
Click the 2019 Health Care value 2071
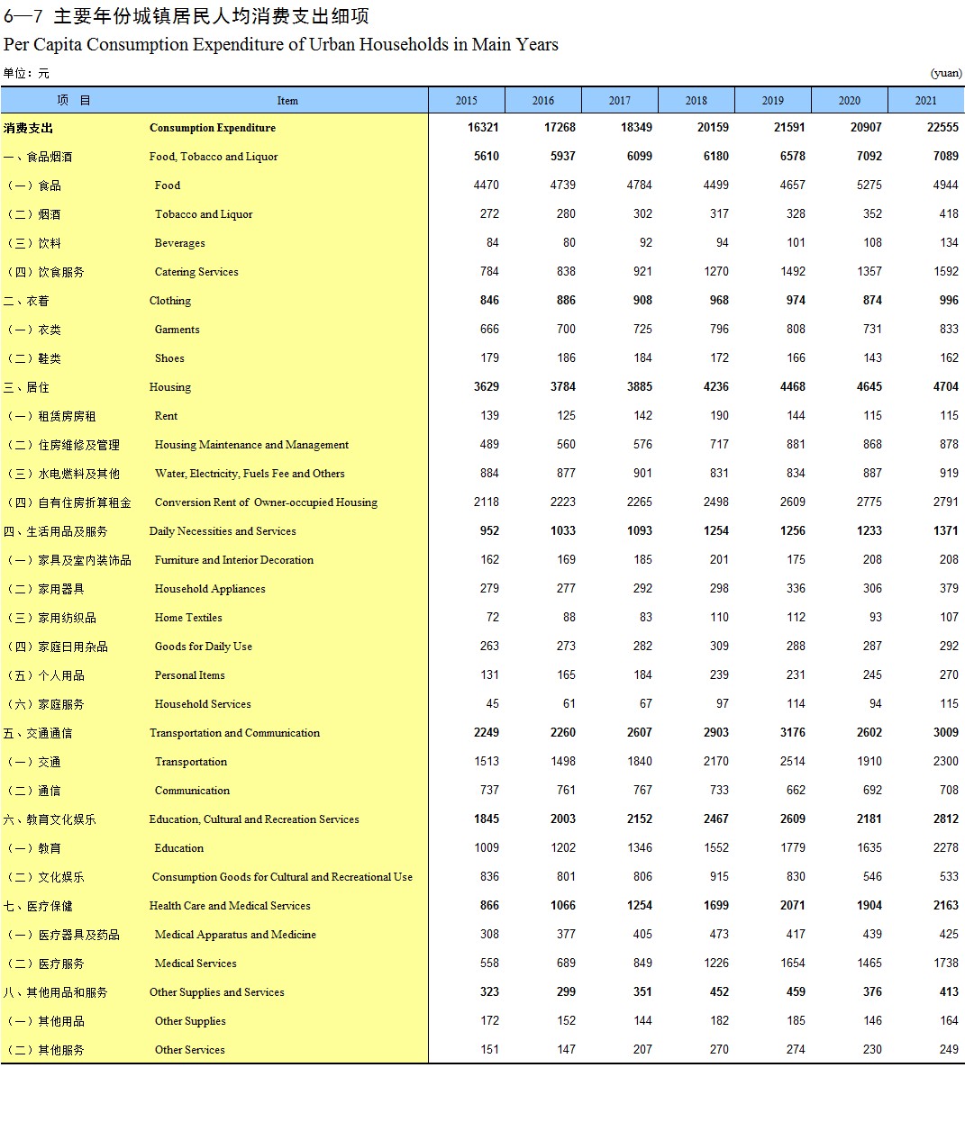click(792, 905)
